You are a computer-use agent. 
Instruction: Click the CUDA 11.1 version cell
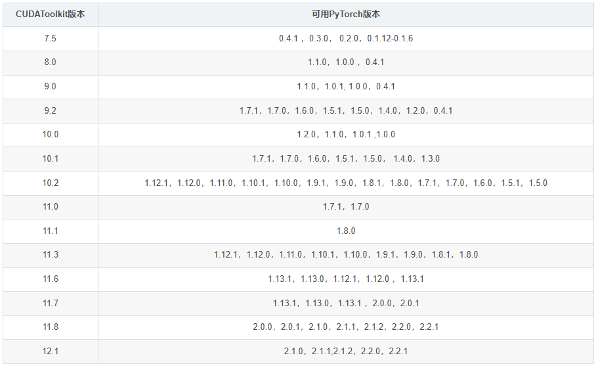coord(51,231)
